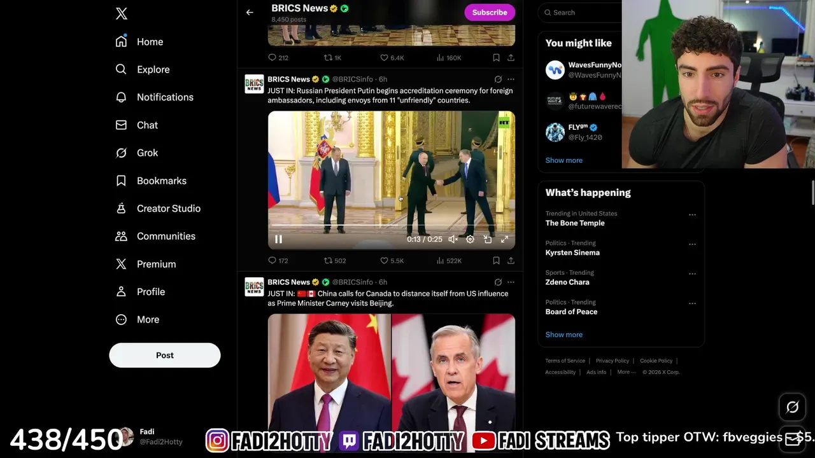Open analytics showing 160K views
Viewport: 815px width, 458px height.
click(449, 57)
